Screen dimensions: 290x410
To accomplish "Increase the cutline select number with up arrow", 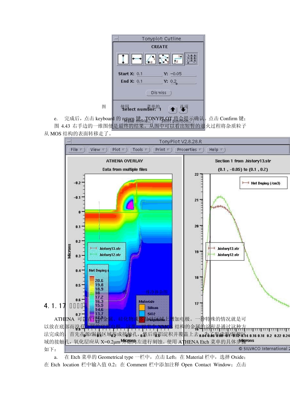I will tap(173, 110).
